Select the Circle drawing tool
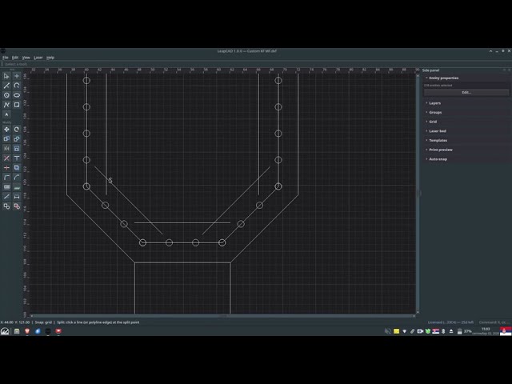Image resolution: width=512 pixels, height=384 pixels. click(x=6, y=95)
